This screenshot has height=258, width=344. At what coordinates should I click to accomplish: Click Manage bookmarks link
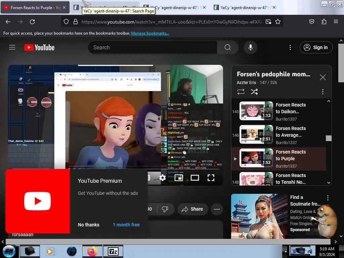pos(150,33)
